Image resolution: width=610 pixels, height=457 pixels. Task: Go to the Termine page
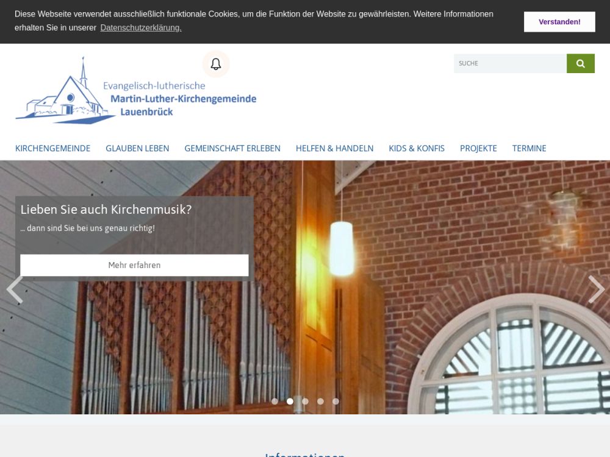[x=529, y=148]
